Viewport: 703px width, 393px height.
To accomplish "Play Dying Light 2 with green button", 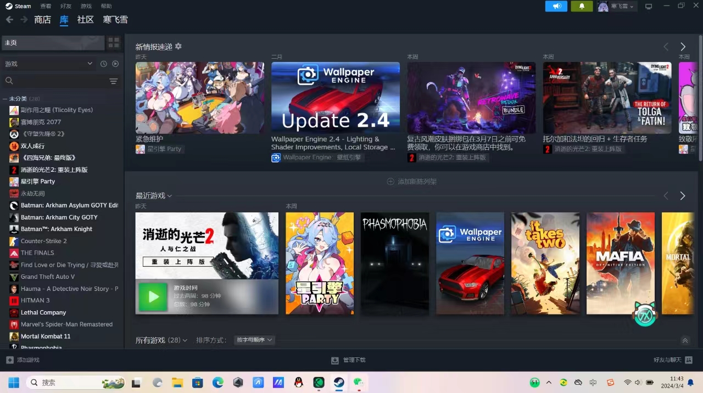I will (153, 297).
